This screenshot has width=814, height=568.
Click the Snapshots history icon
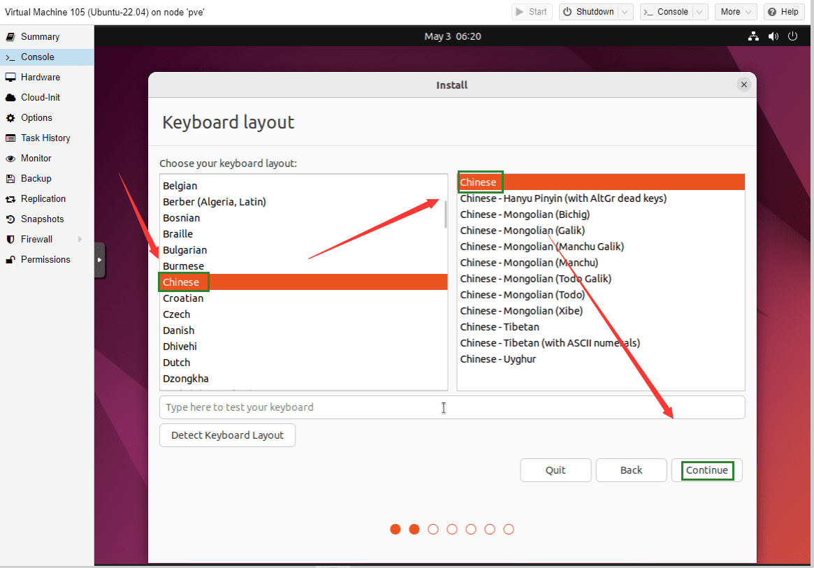[10, 219]
